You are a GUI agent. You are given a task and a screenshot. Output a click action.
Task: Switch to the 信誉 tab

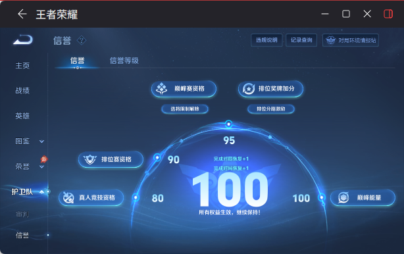tap(77, 61)
